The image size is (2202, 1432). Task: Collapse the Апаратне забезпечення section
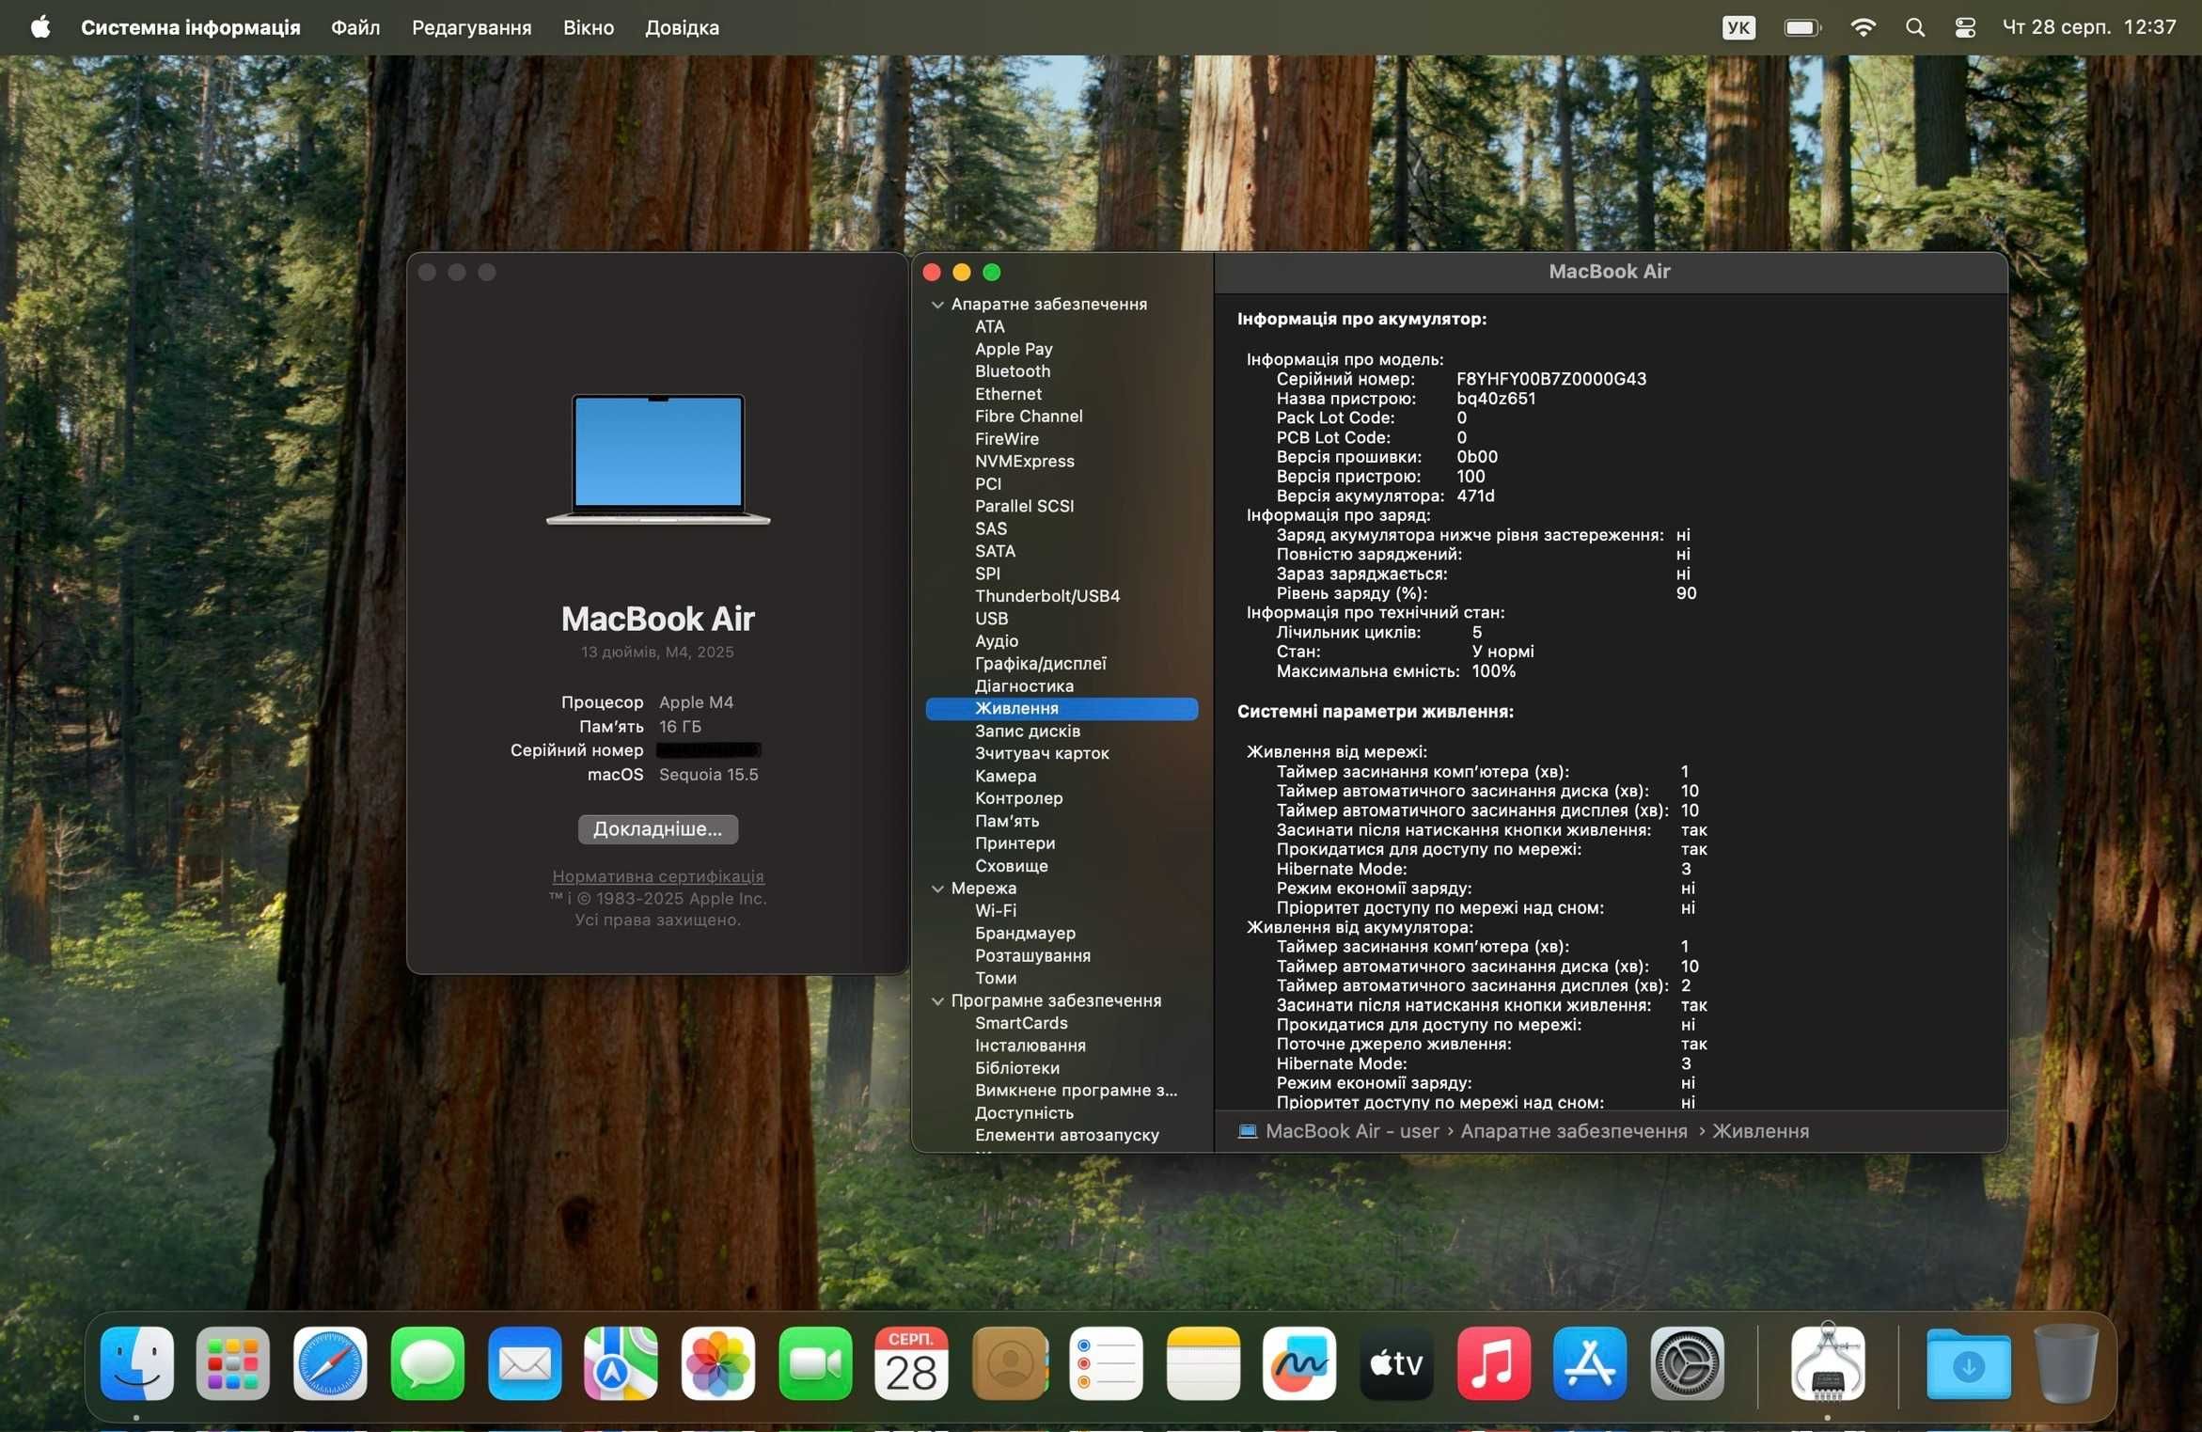(x=937, y=305)
